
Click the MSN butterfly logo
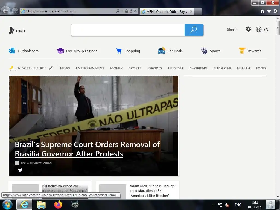pyautogui.click(x=17, y=30)
